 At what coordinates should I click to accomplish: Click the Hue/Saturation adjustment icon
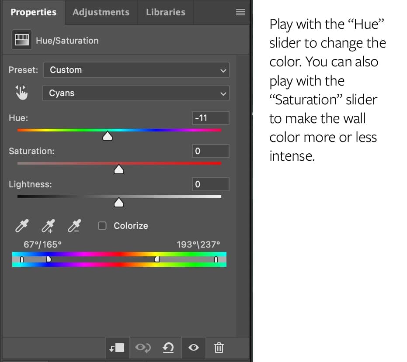click(x=21, y=40)
